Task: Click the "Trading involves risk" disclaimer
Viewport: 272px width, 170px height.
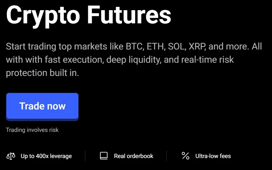Action: tap(32, 130)
